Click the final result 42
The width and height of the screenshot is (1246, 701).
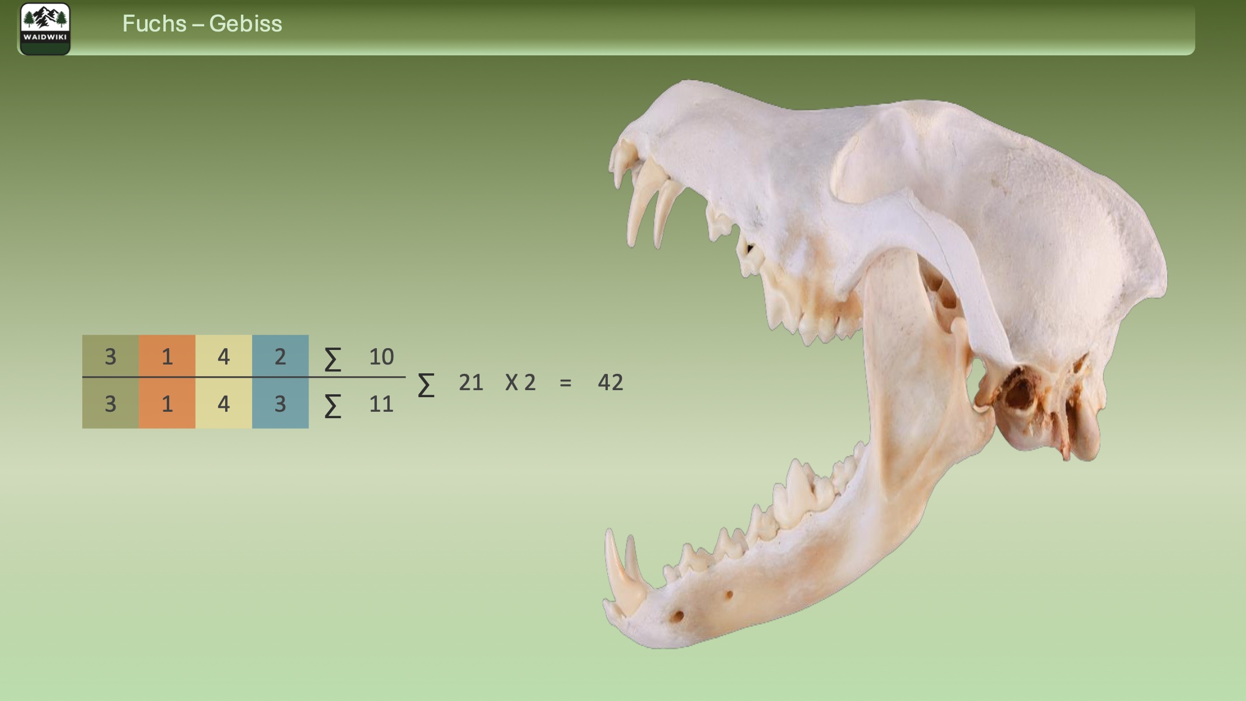pyautogui.click(x=610, y=383)
